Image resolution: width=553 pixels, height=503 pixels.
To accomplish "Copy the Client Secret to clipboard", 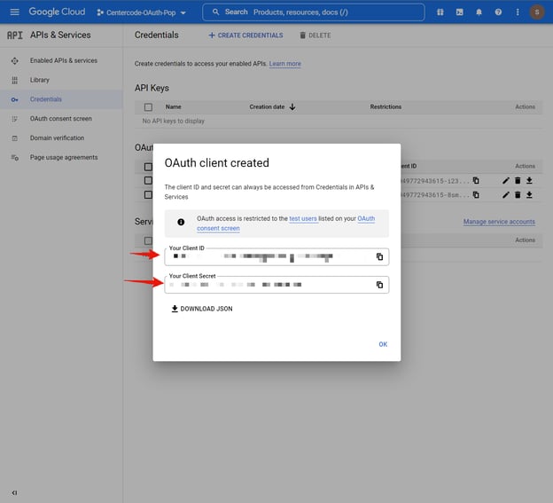I will pyautogui.click(x=379, y=285).
